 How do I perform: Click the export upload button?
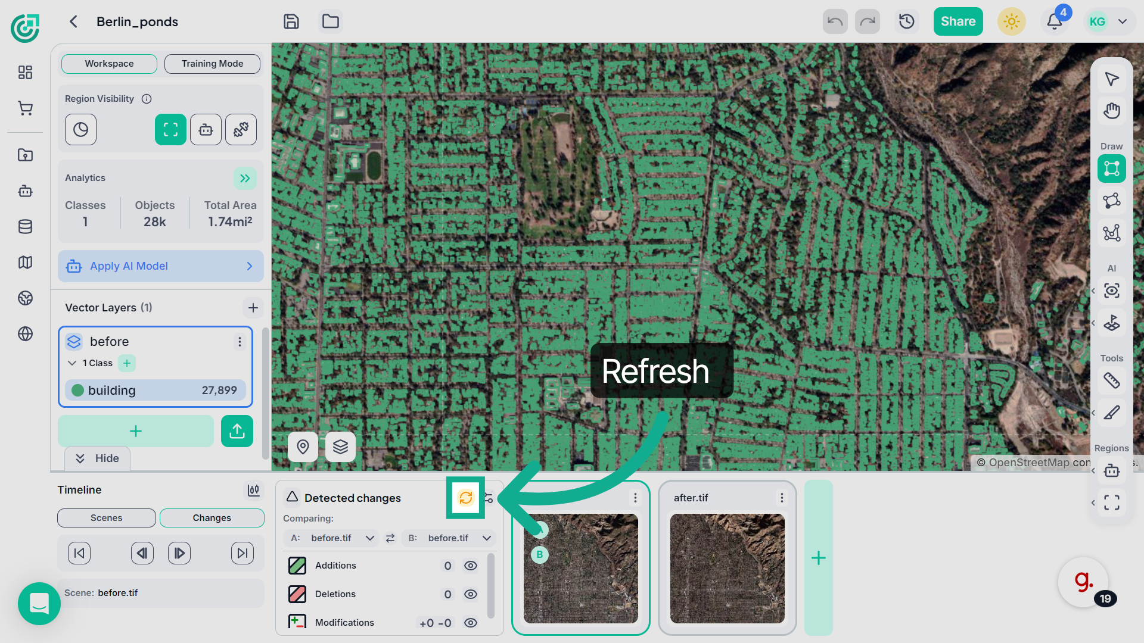(237, 431)
